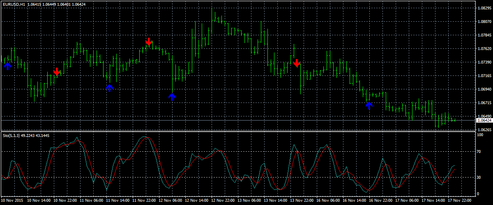Click the highlighted current price 1.06424 label
The image size is (493, 205).
484,121
